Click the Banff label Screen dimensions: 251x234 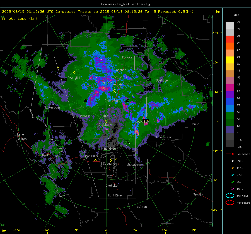pos(46,155)
